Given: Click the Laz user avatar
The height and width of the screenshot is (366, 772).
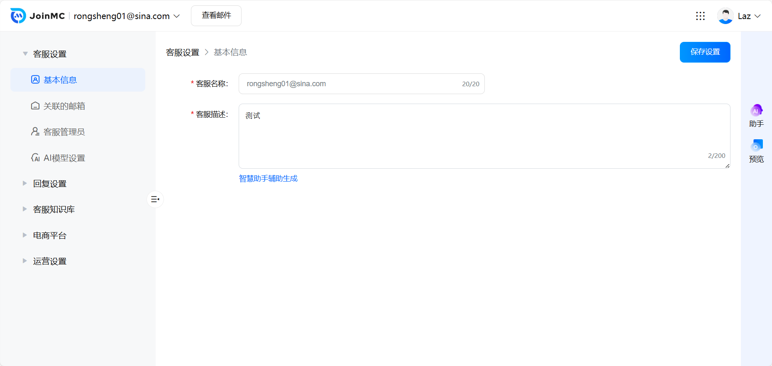Looking at the screenshot, I should coord(725,16).
